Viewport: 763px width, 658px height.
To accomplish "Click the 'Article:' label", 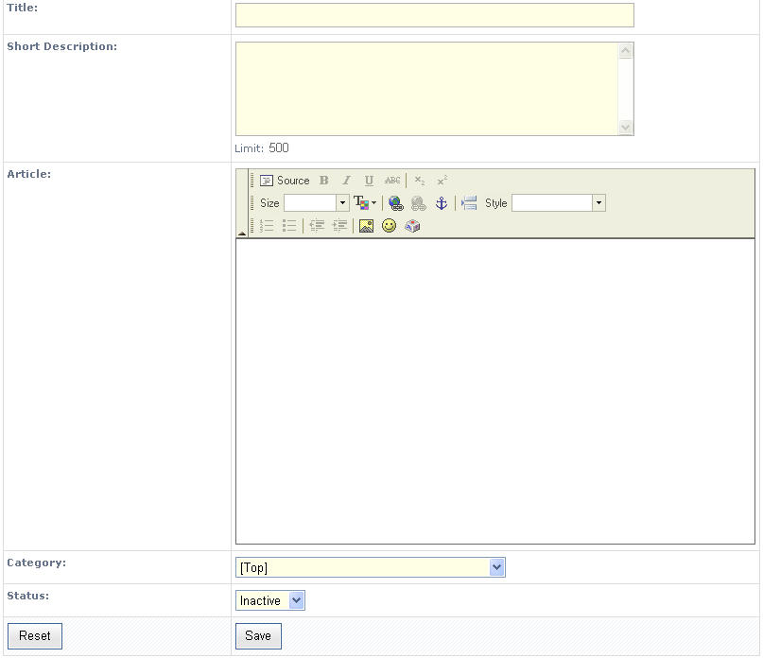I will 28,174.
